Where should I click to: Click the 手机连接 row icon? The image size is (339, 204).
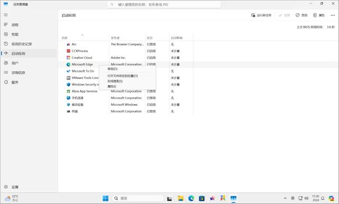[68, 98]
